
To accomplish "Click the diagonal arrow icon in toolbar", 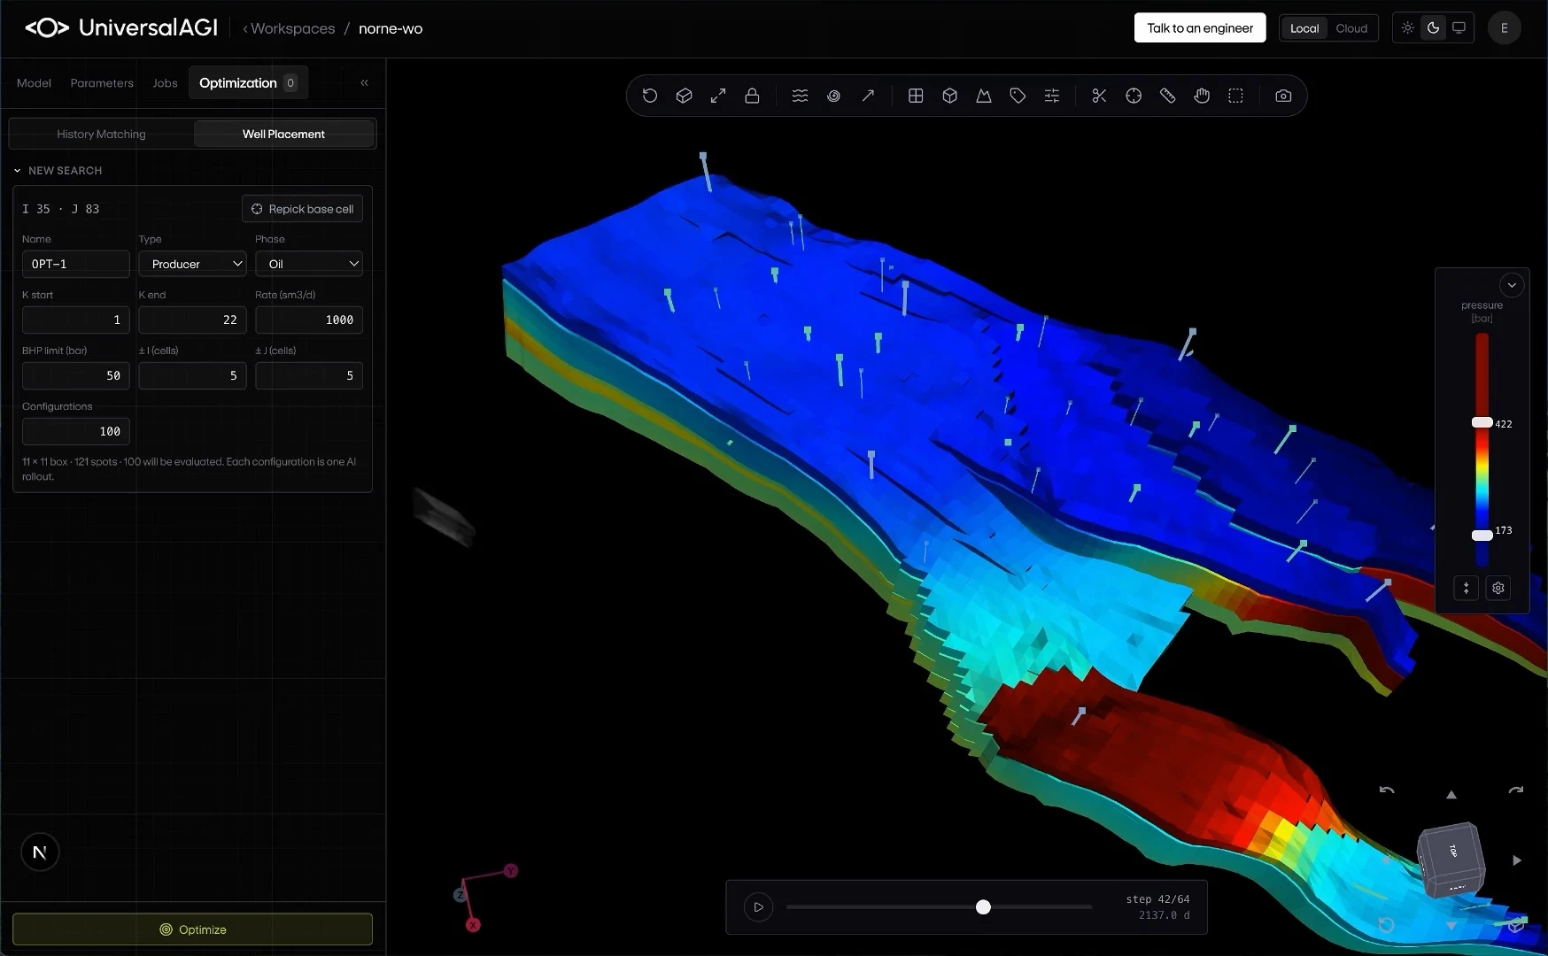I will (x=868, y=96).
